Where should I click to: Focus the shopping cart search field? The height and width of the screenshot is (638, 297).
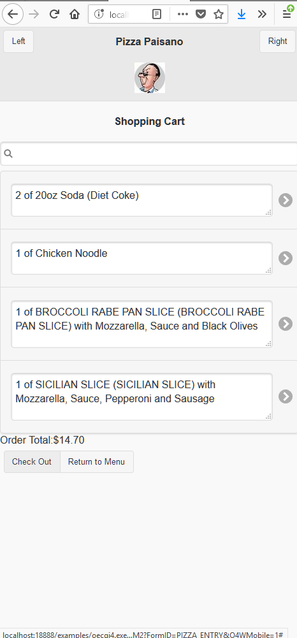[x=149, y=154]
